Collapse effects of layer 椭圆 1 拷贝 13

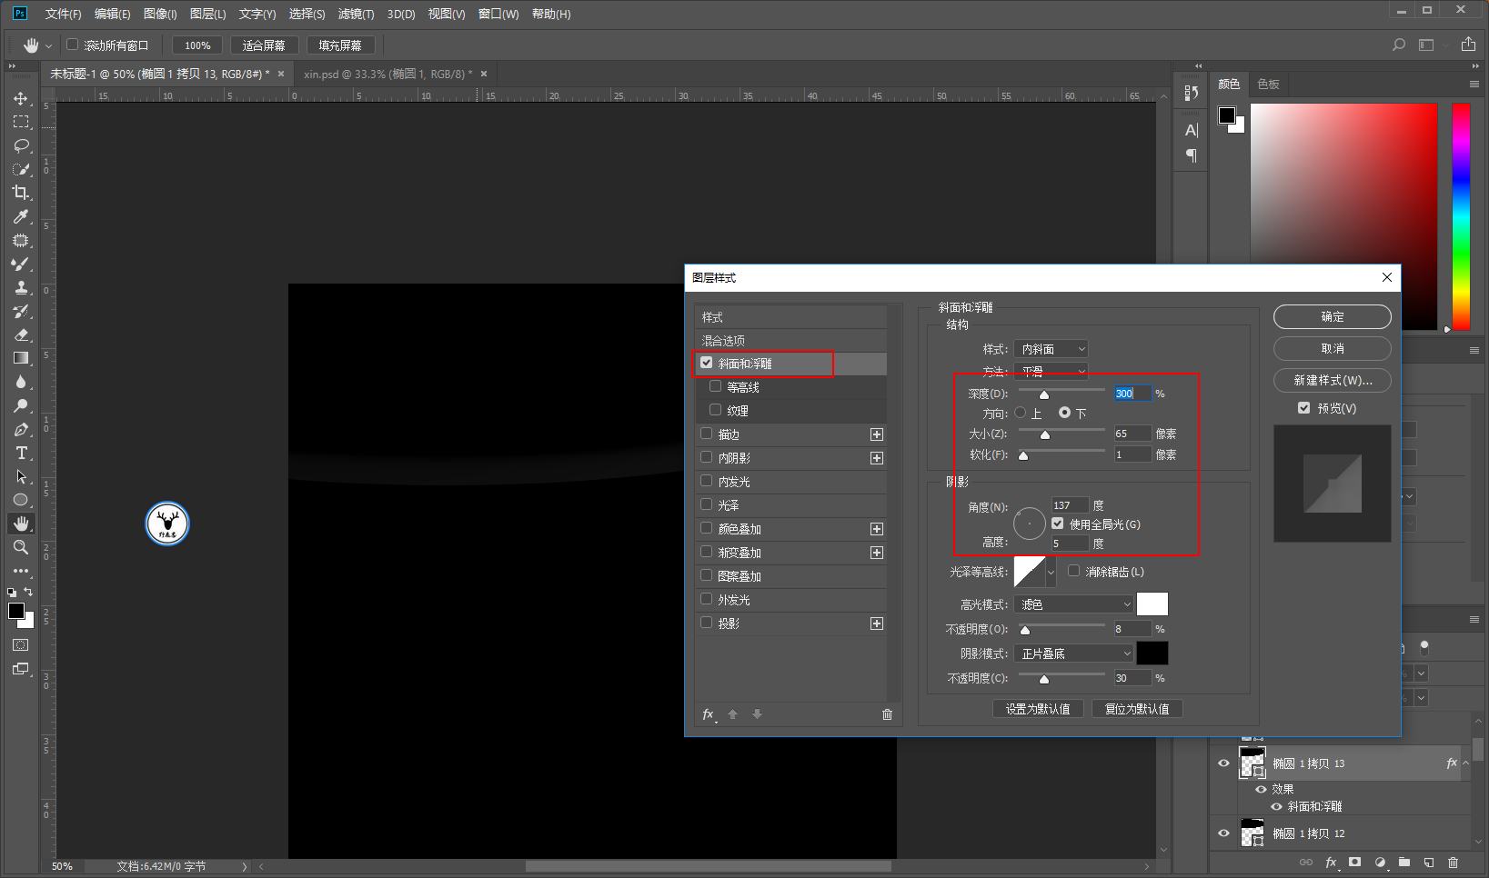point(1465,763)
